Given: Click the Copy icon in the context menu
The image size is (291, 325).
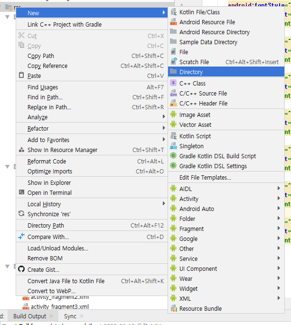Looking at the screenshot, I should [x=21, y=45].
